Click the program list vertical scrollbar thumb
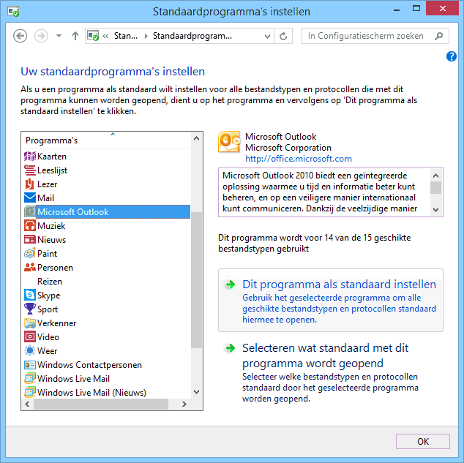Viewport: 464px width, 463px height. 196,279
